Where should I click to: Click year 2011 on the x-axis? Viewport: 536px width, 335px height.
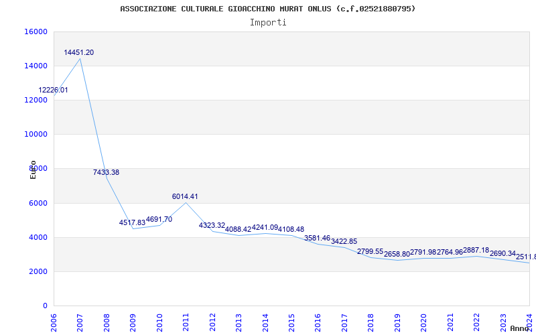(186, 322)
